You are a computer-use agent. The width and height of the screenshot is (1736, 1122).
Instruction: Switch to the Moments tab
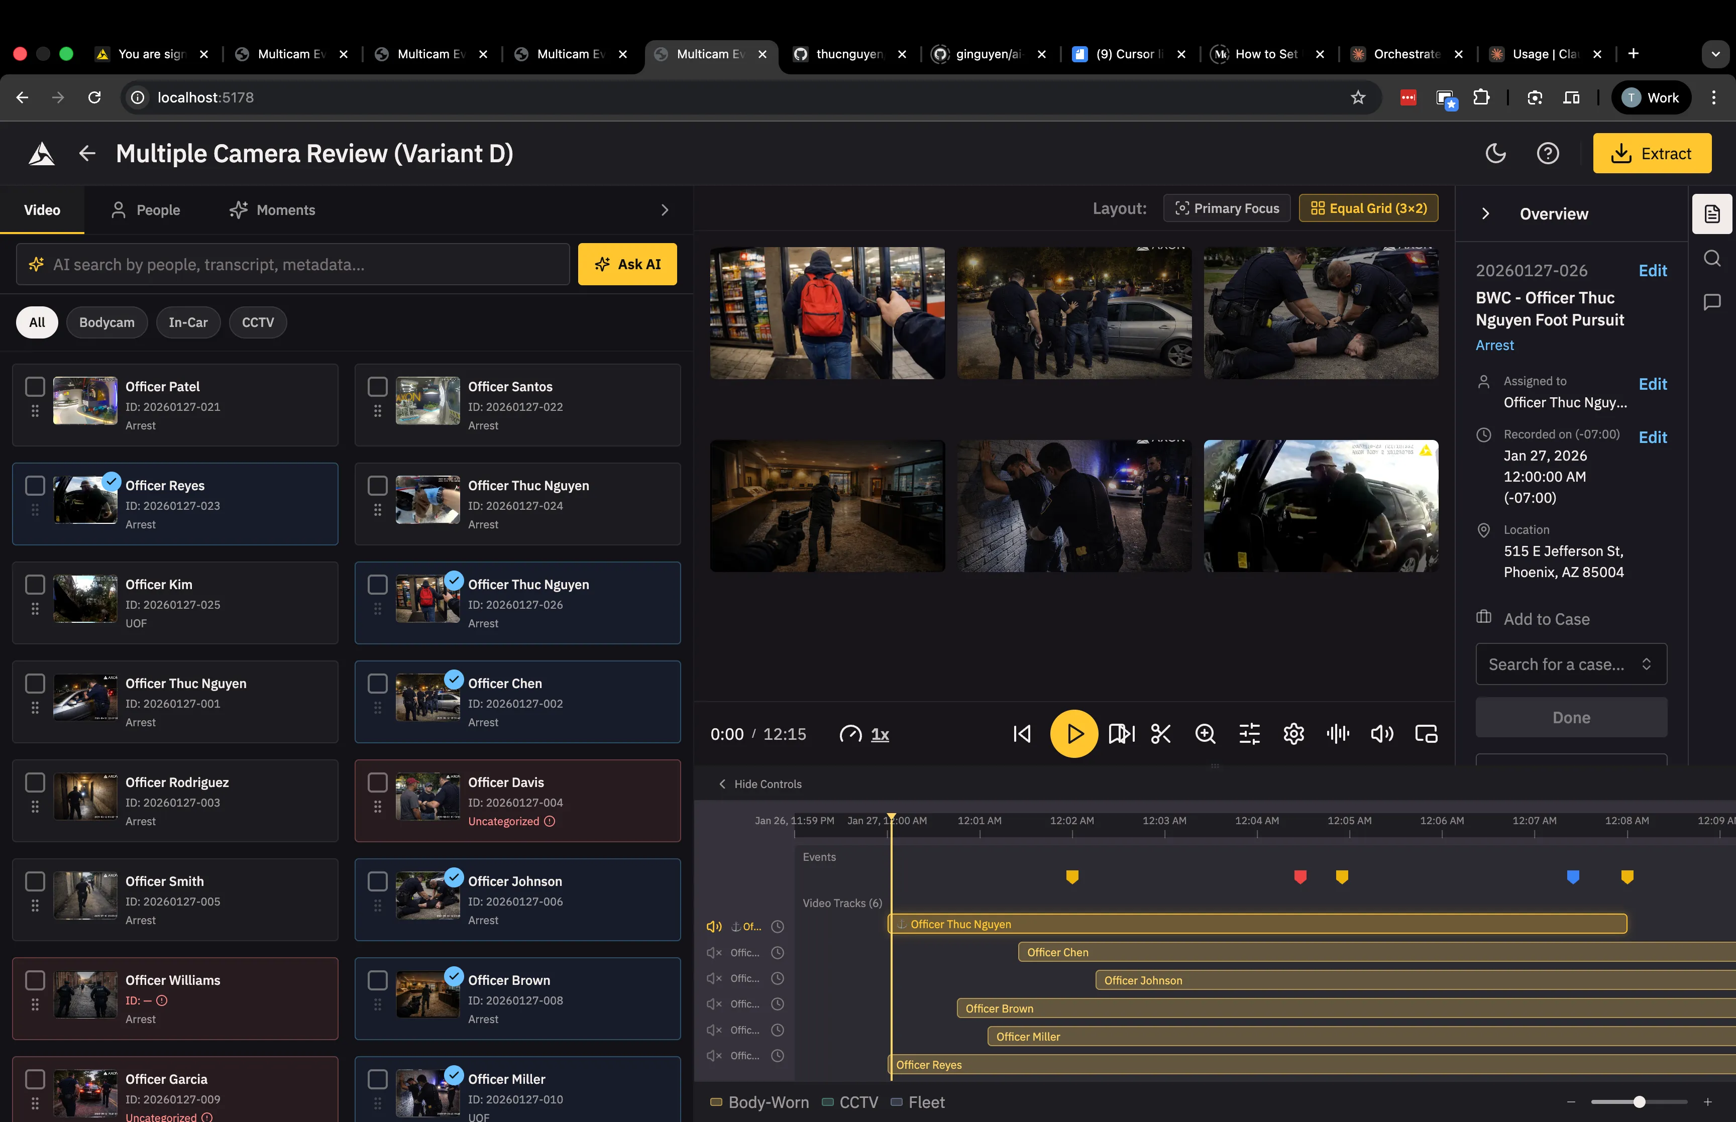coord(272,210)
